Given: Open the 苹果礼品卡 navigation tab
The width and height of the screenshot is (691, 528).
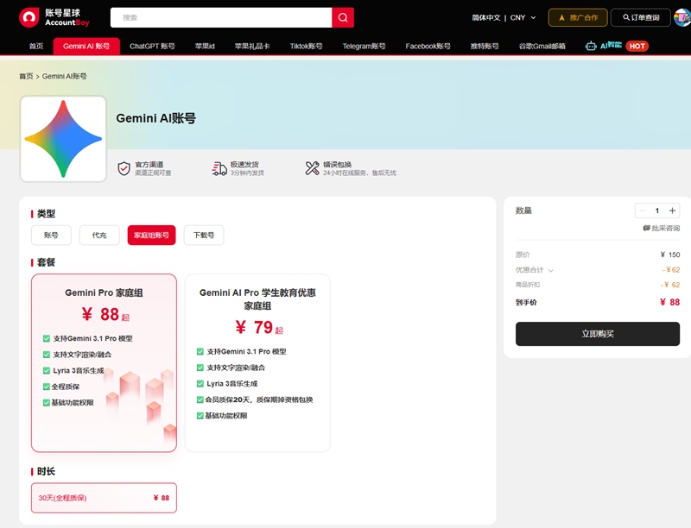Looking at the screenshot, I should tap(252, 47).
